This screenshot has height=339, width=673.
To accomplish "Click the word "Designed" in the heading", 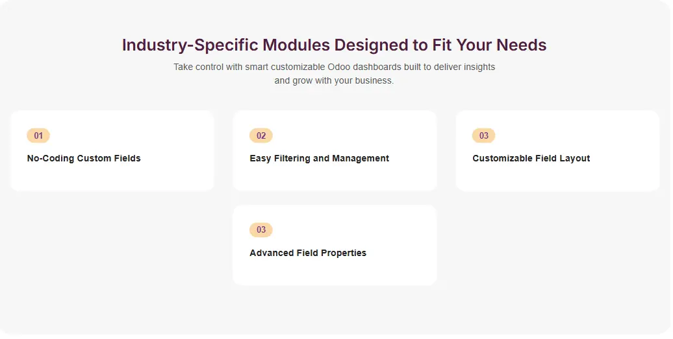I will [372, 45].
